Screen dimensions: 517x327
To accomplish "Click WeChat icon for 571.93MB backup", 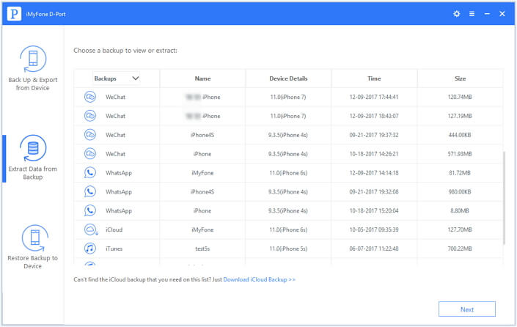I will pyautogui.click(x=90, y=154).
